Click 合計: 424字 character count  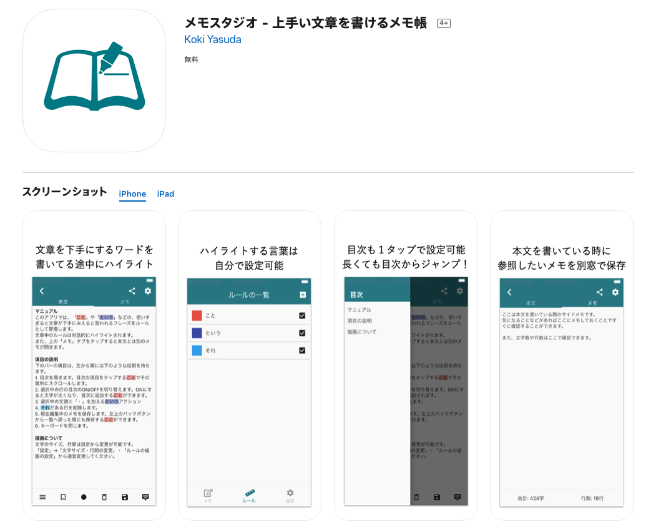point(531,498)
